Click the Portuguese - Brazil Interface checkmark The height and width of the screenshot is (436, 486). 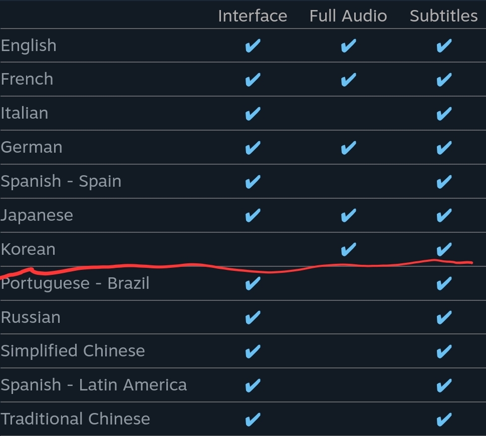(x=253, y=284)
